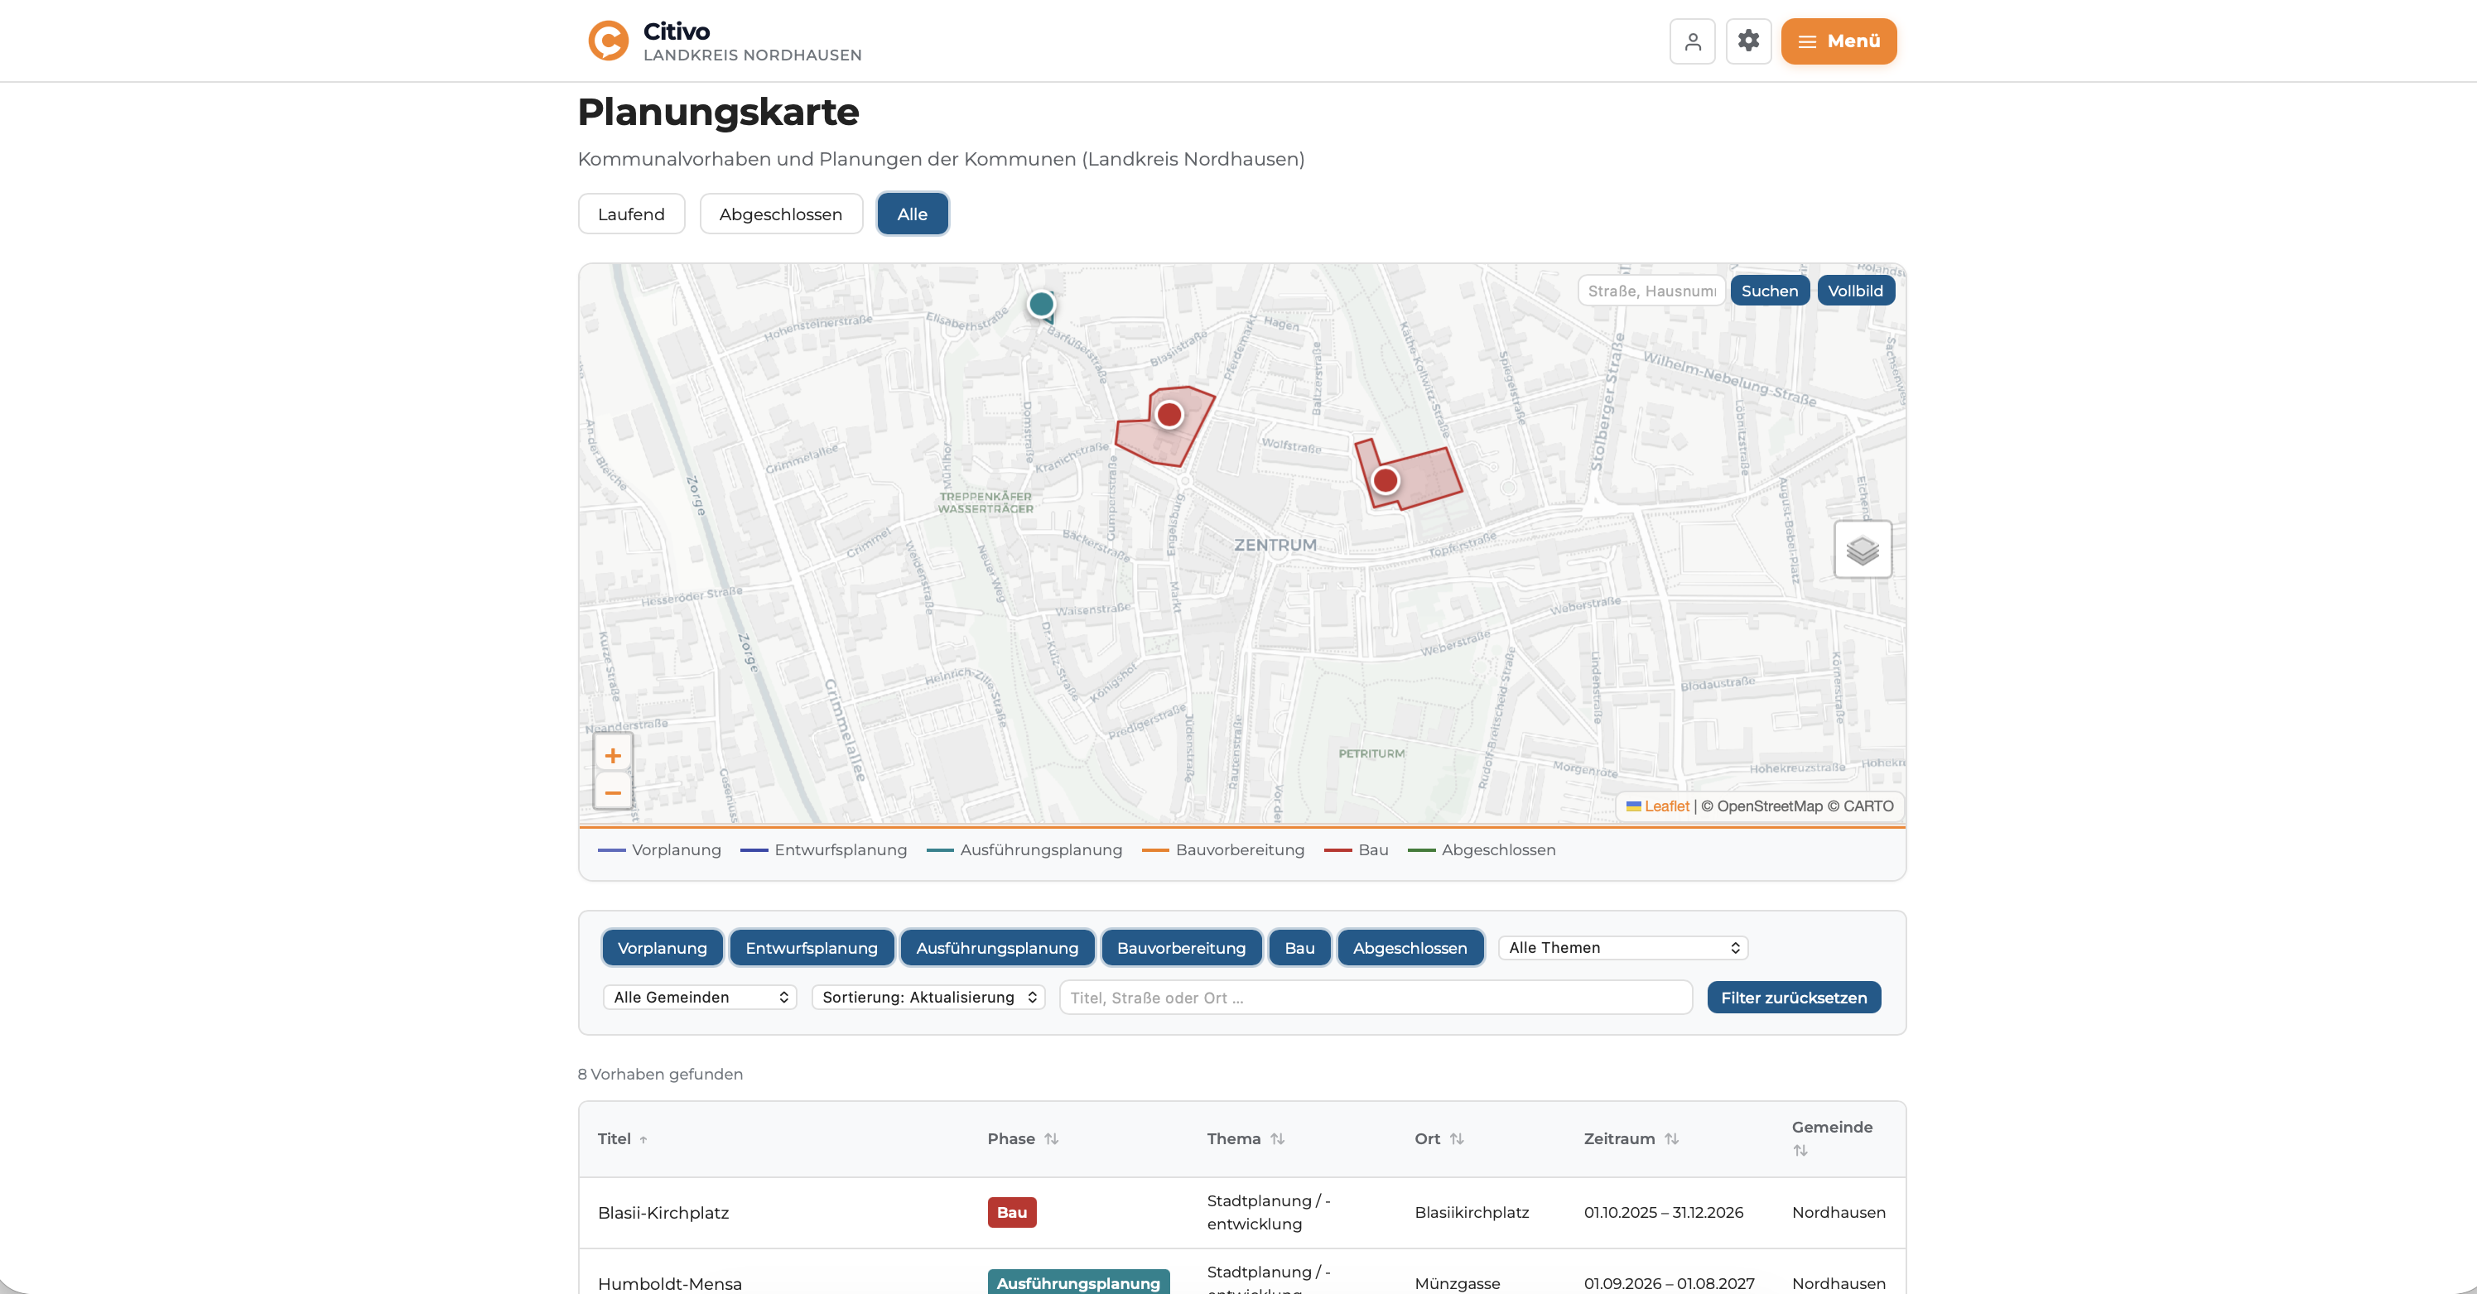The height and width of the screenshot is (1294, 2477).
Task: Click the red marker in the left polygon
Action: [1169, 414]
